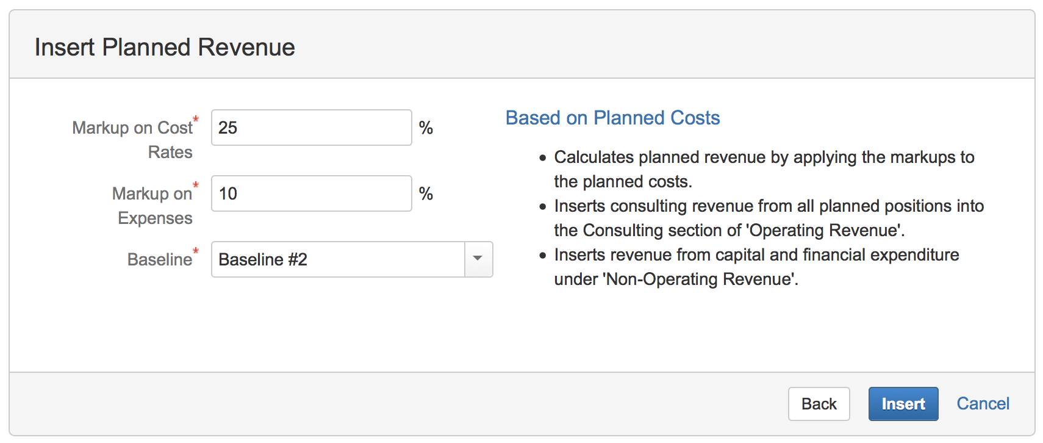The image size is (1043, 443).
Task: Click the Markup on Expenses label
Action: [x=152, y=206]
